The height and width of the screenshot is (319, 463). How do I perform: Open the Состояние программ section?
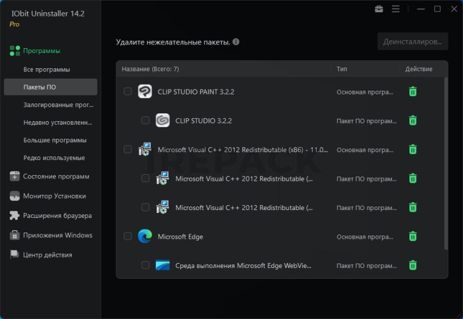point(55,177)
